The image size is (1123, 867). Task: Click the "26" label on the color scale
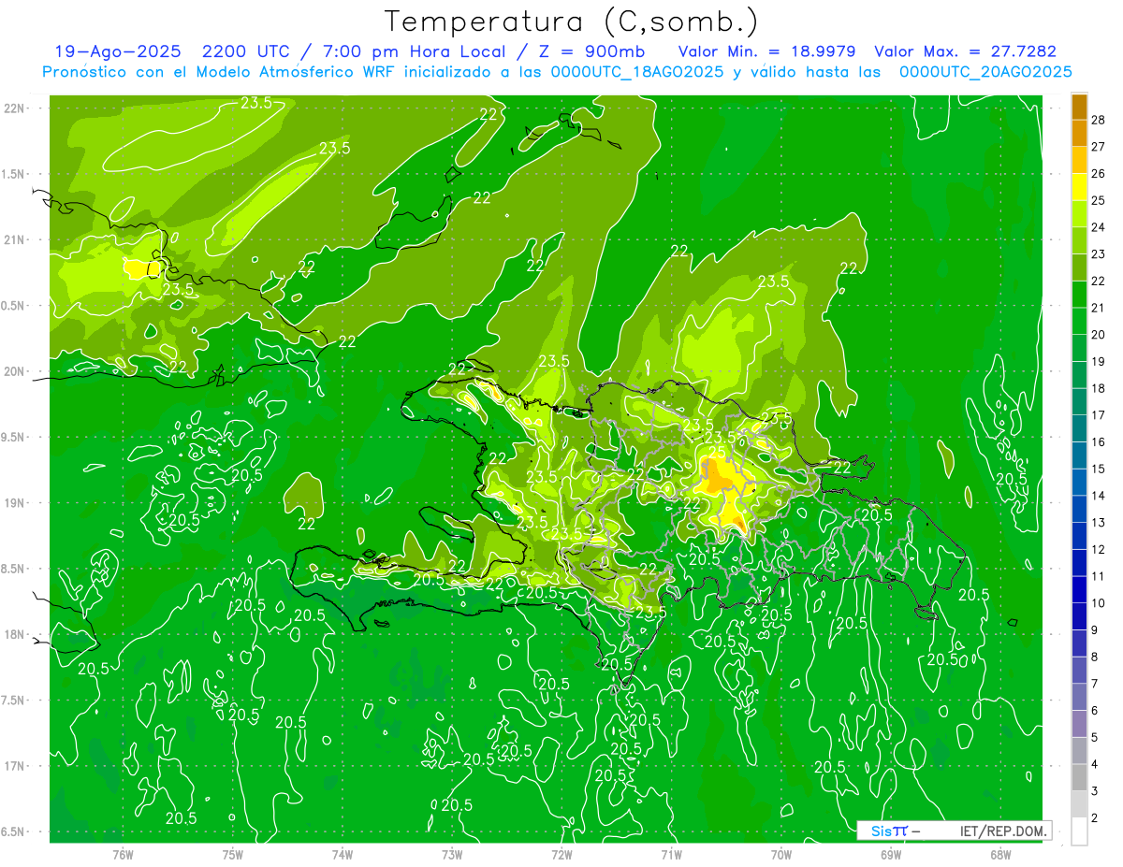click(x=1099, y=173)
